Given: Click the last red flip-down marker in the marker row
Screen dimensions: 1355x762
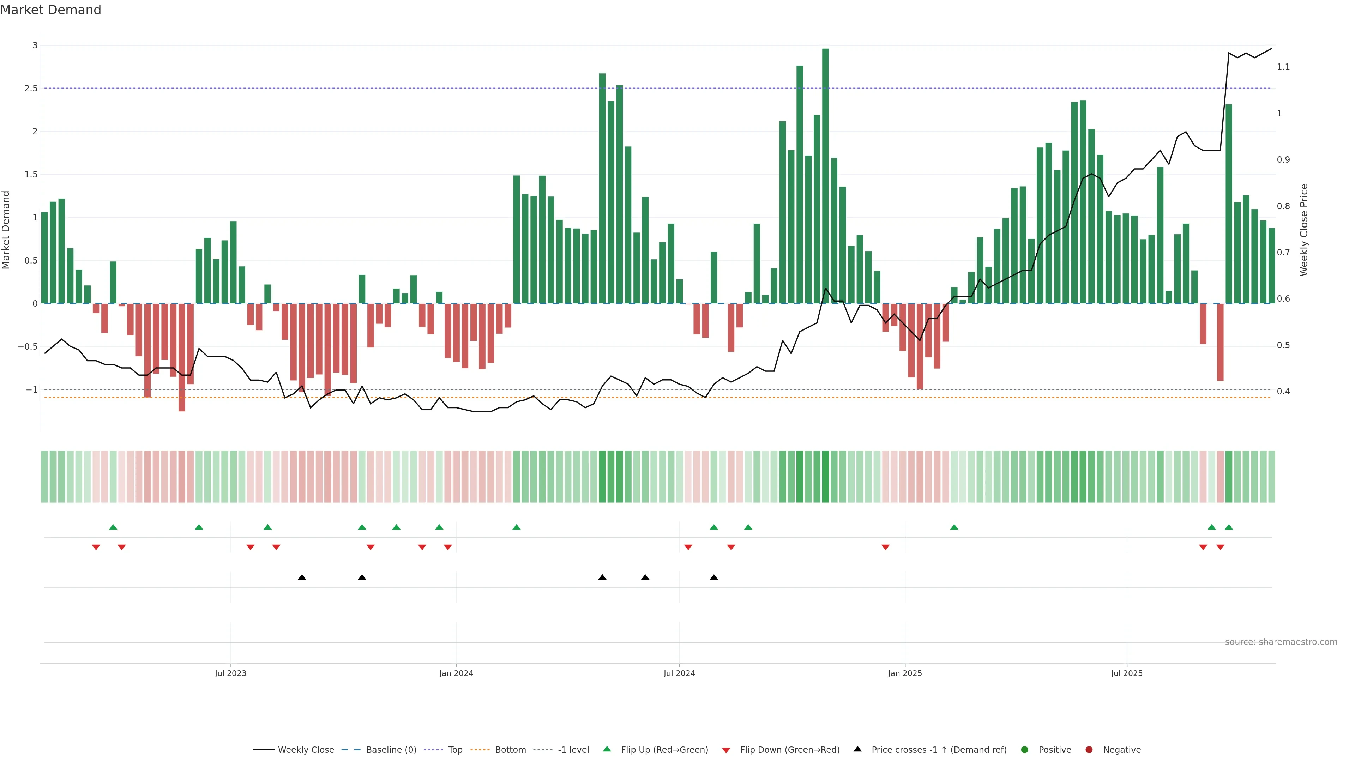Looking at the screenshot, I should [x=1220, y=548].
